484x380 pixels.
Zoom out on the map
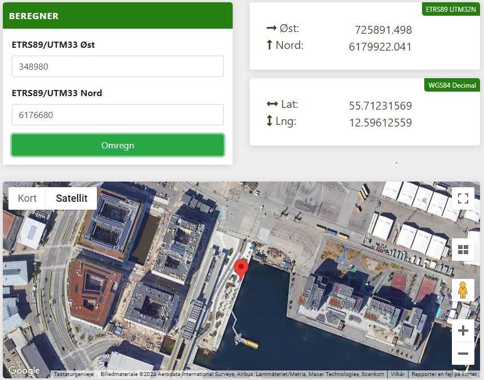463,354
